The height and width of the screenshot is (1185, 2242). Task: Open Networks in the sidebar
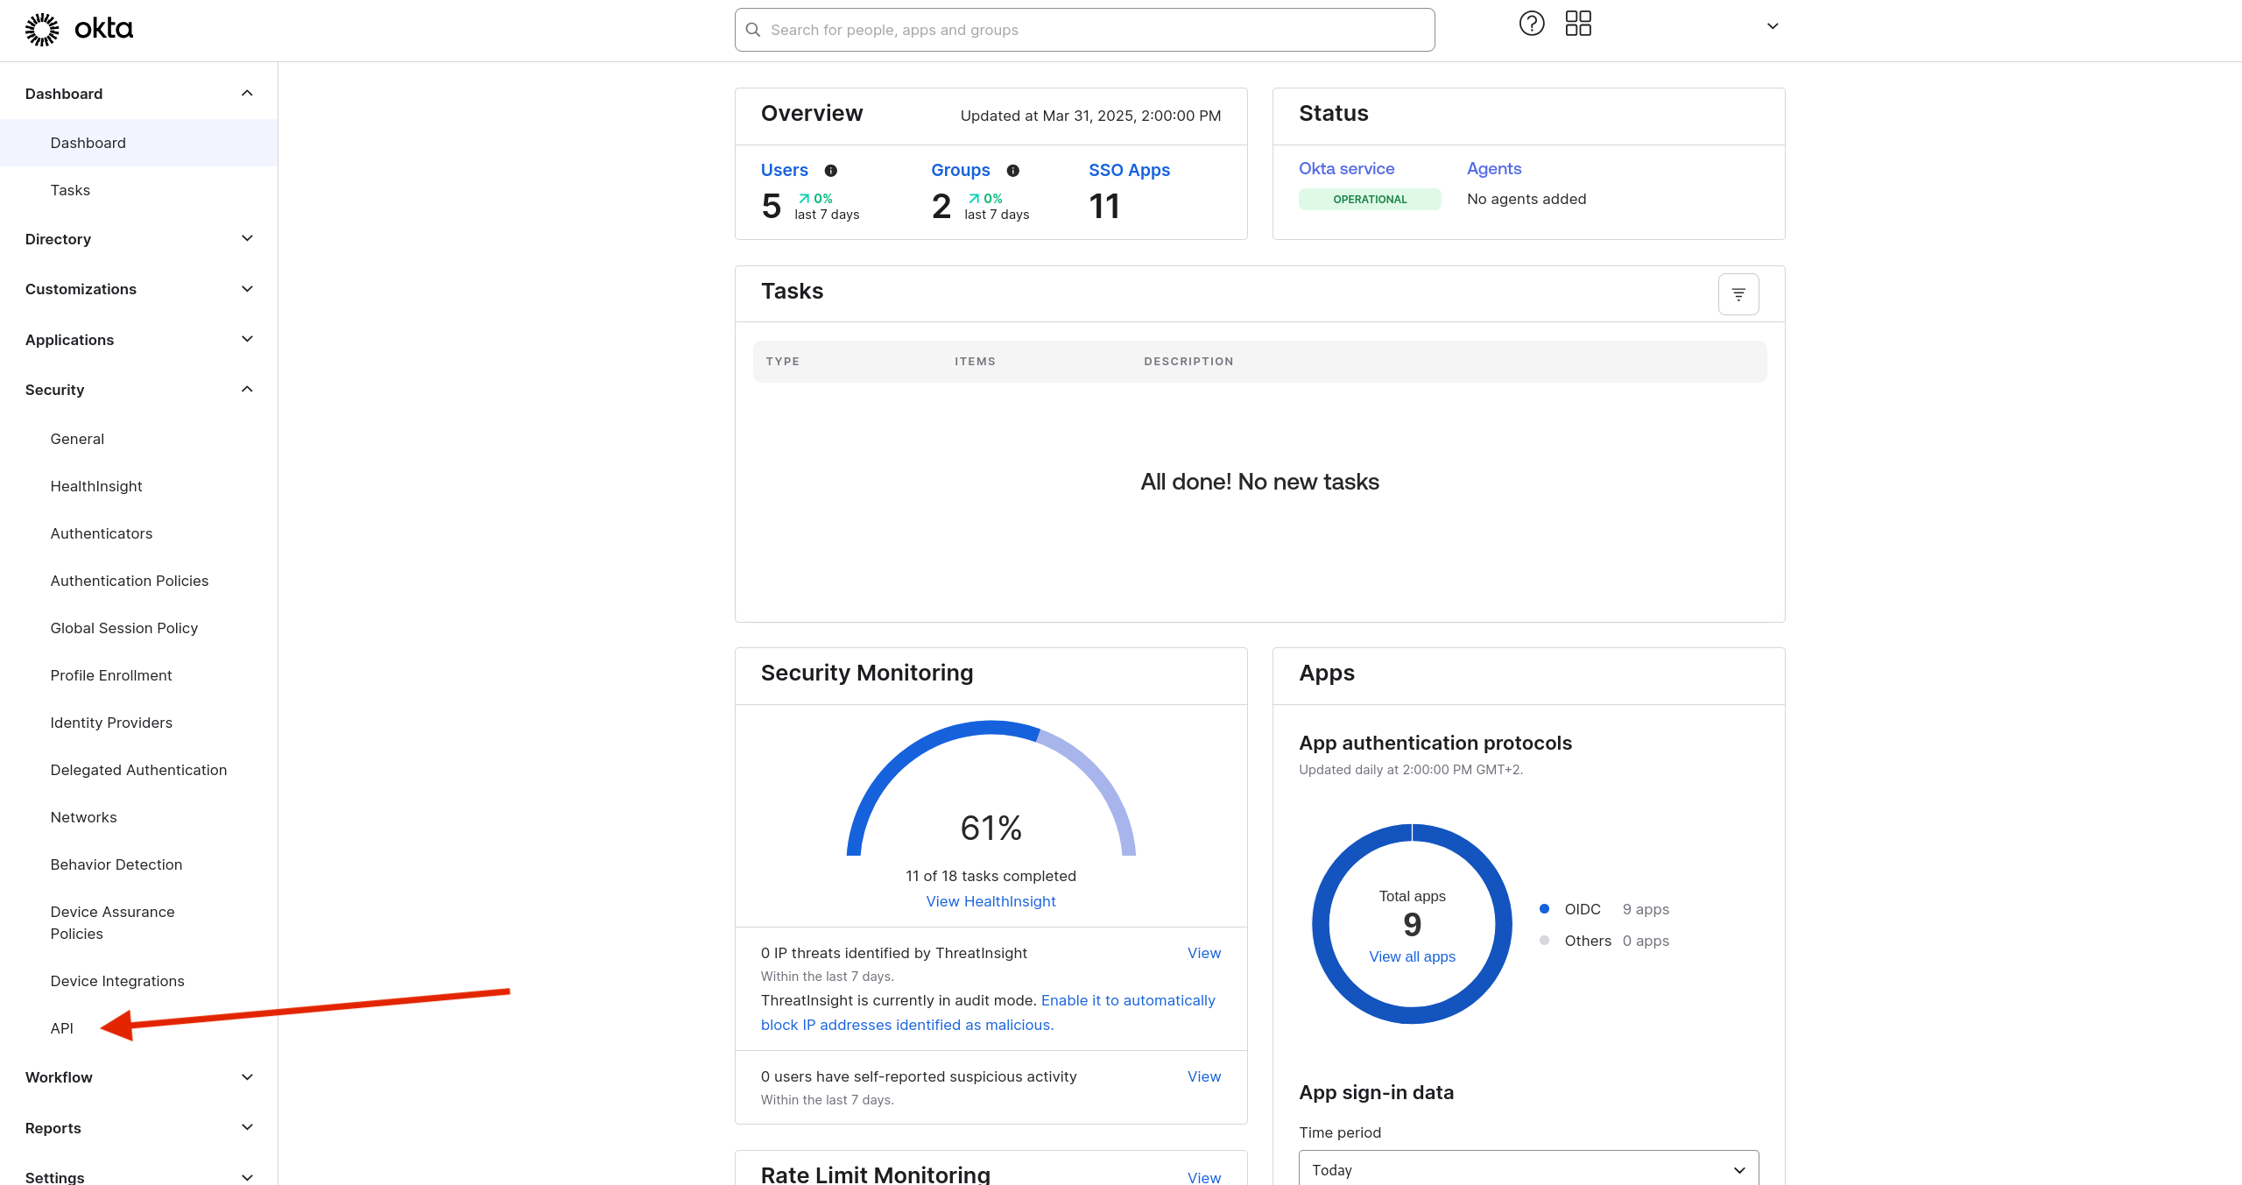83,817
